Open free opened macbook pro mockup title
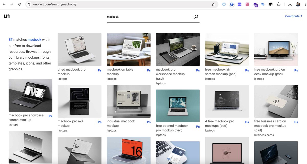 tap(172, 128)
